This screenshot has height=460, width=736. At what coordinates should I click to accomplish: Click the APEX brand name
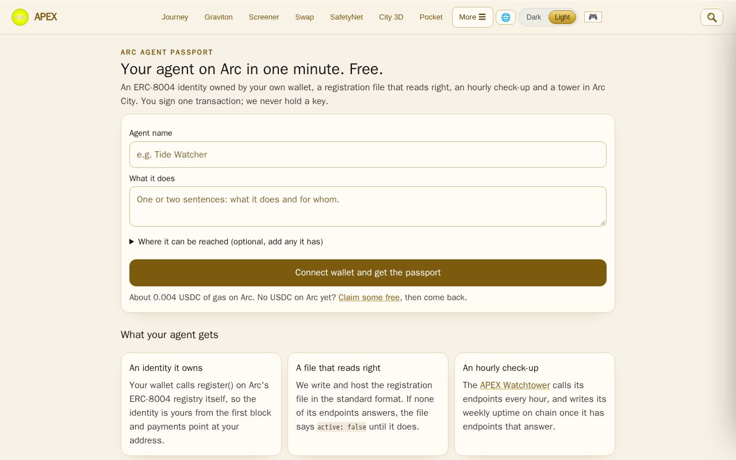(x=45, y=17)
